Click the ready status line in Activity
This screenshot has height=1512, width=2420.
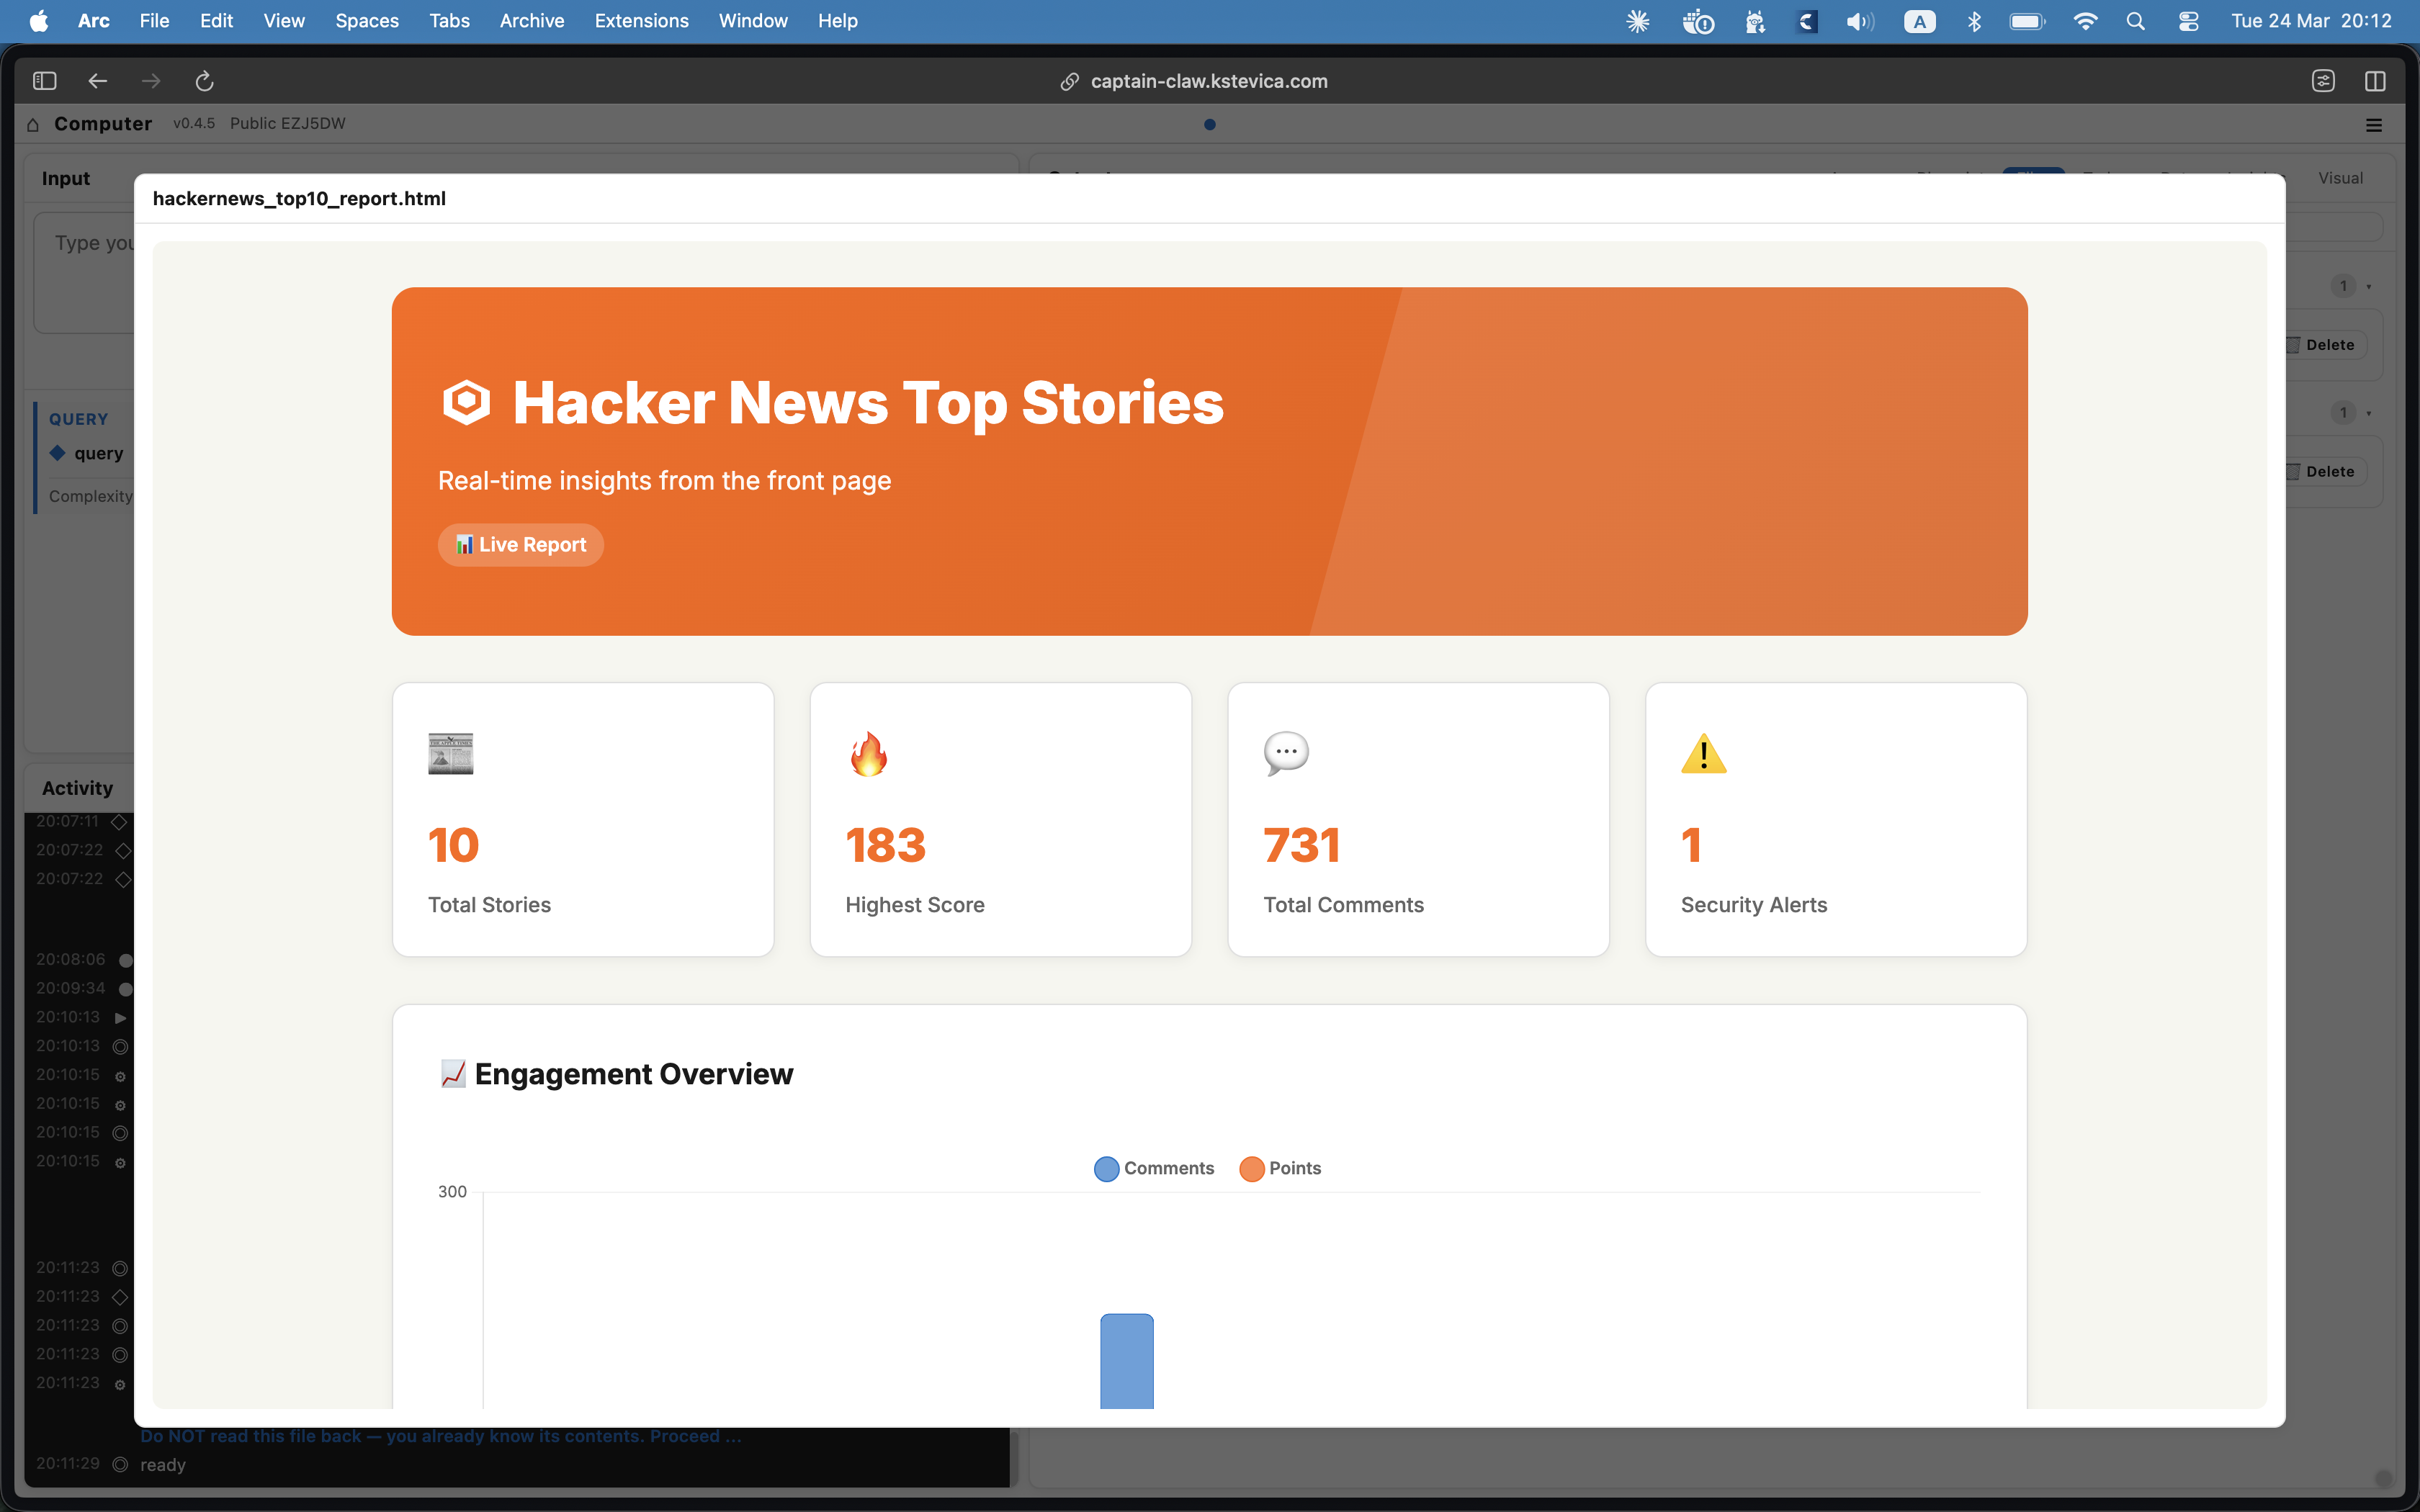pyautogui.click(x=163, y=1465)
